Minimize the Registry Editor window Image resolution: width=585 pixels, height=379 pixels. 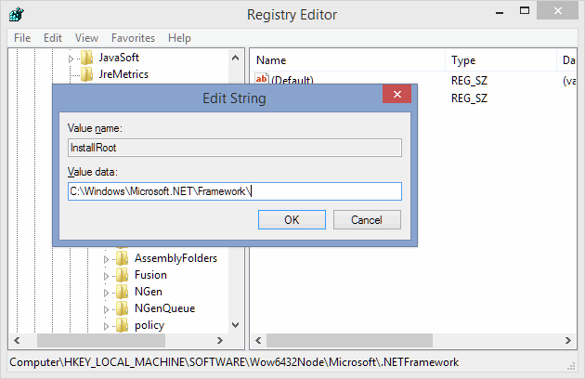(500, 12)
